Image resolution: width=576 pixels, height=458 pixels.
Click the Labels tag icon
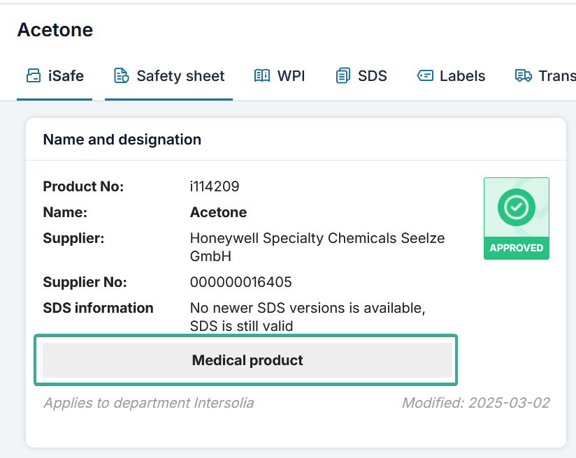pos(425,76)
